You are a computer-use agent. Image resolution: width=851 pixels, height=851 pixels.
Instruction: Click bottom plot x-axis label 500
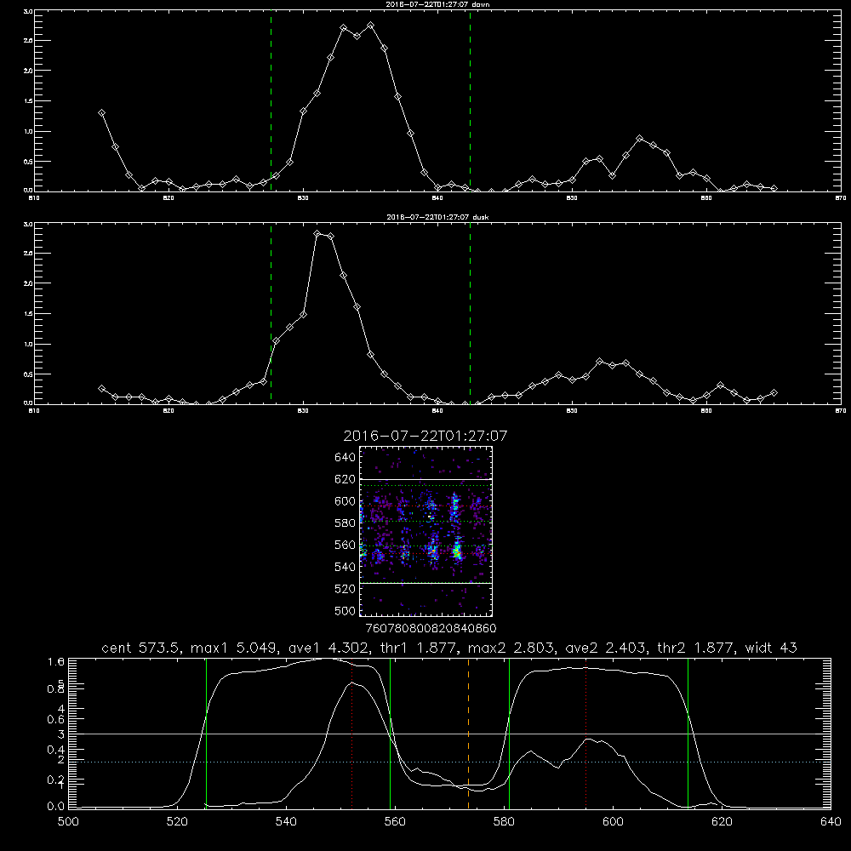pyautogui.click(x=68, y=822)
